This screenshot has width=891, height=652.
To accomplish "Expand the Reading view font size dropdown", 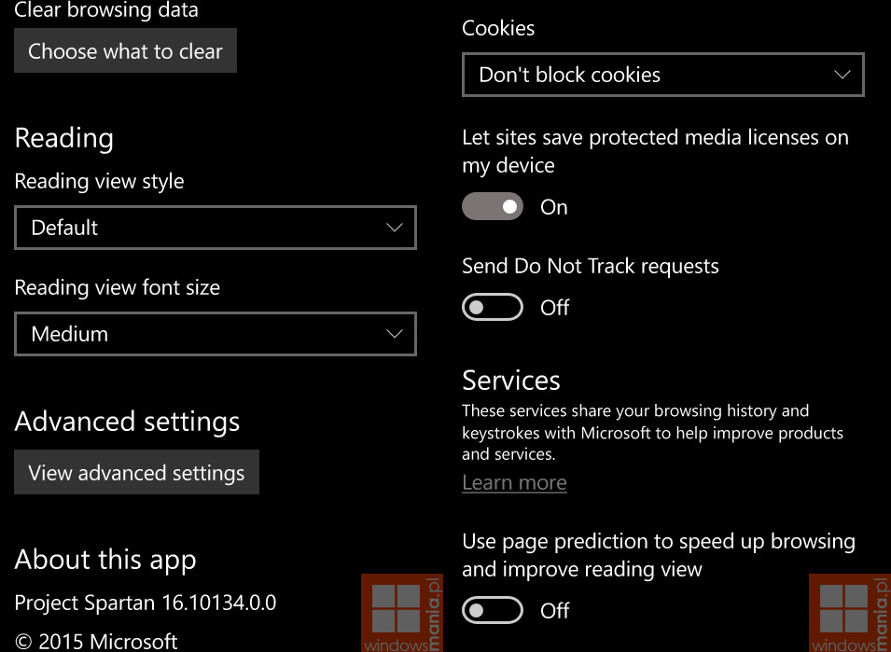I will [216, 334].
